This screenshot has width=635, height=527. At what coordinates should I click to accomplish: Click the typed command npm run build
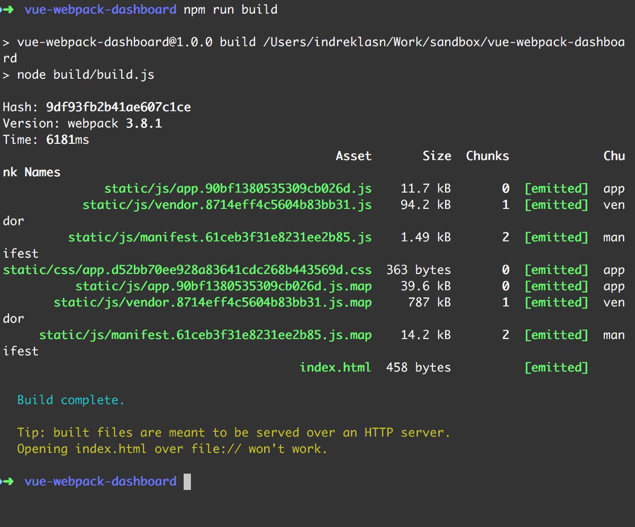tap(230, 10)
